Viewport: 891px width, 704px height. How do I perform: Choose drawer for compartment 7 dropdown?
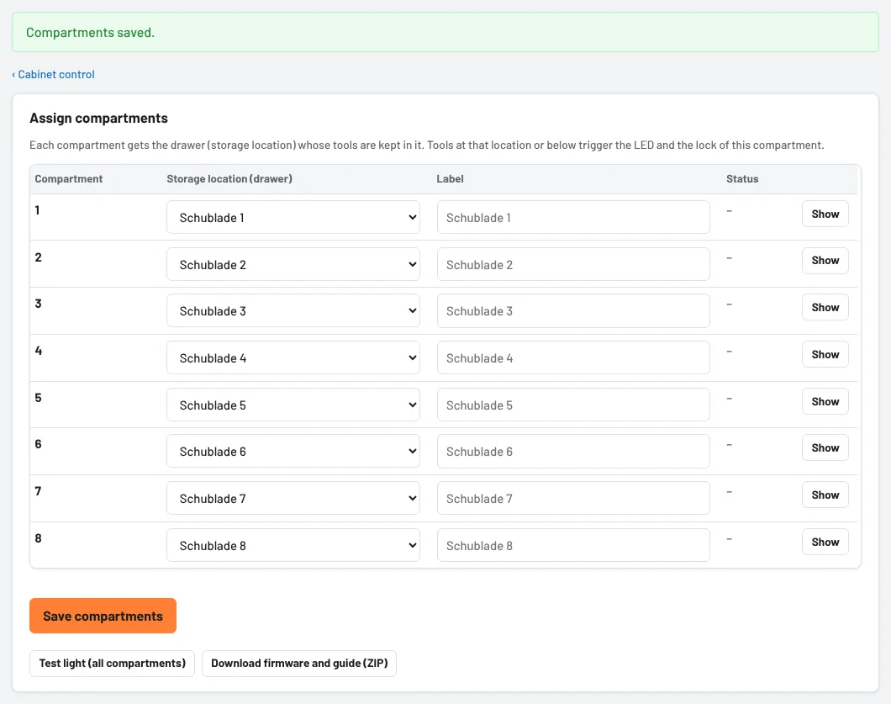coord(293,499)
